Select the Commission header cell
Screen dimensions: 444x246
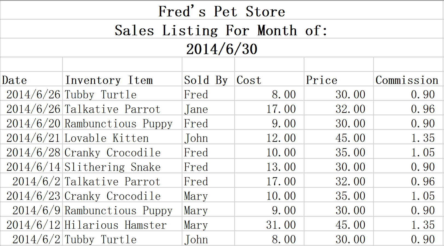point(408,79)
